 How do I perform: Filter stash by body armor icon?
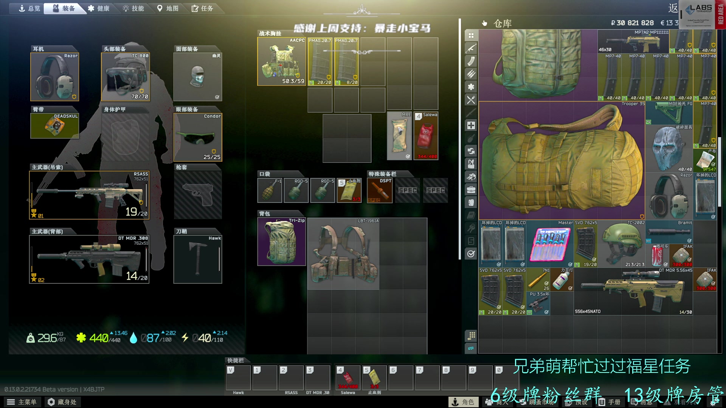(471, 202)
